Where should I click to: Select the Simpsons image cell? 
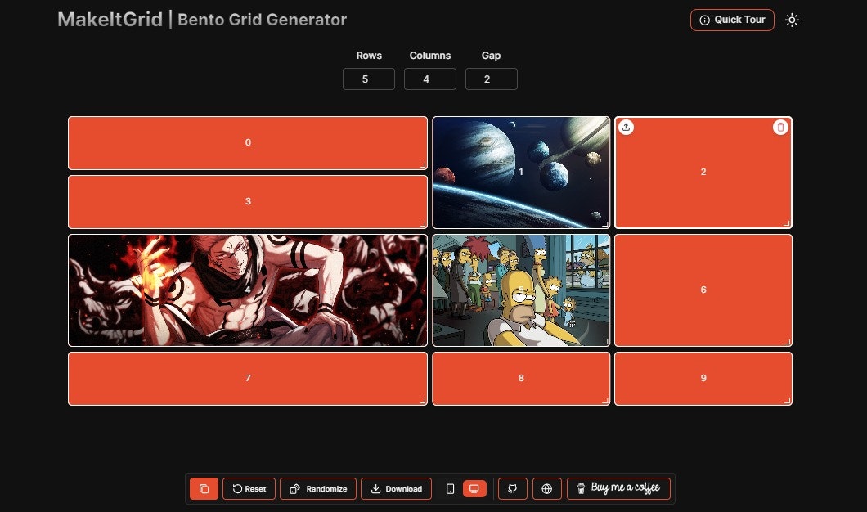521,290
